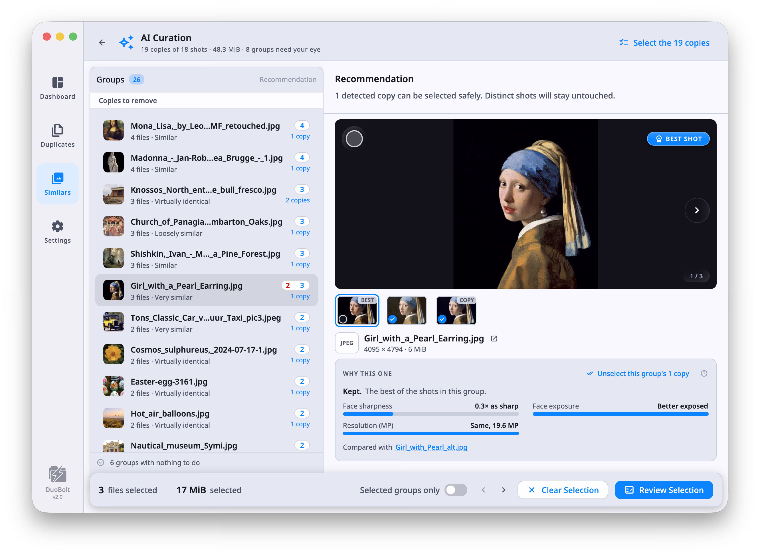Select the COPY thumbnail

[456, 310]
